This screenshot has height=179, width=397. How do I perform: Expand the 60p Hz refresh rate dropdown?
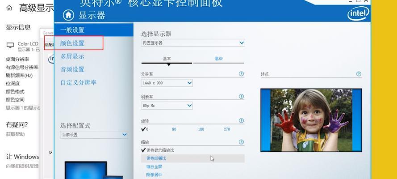[167, 106]
